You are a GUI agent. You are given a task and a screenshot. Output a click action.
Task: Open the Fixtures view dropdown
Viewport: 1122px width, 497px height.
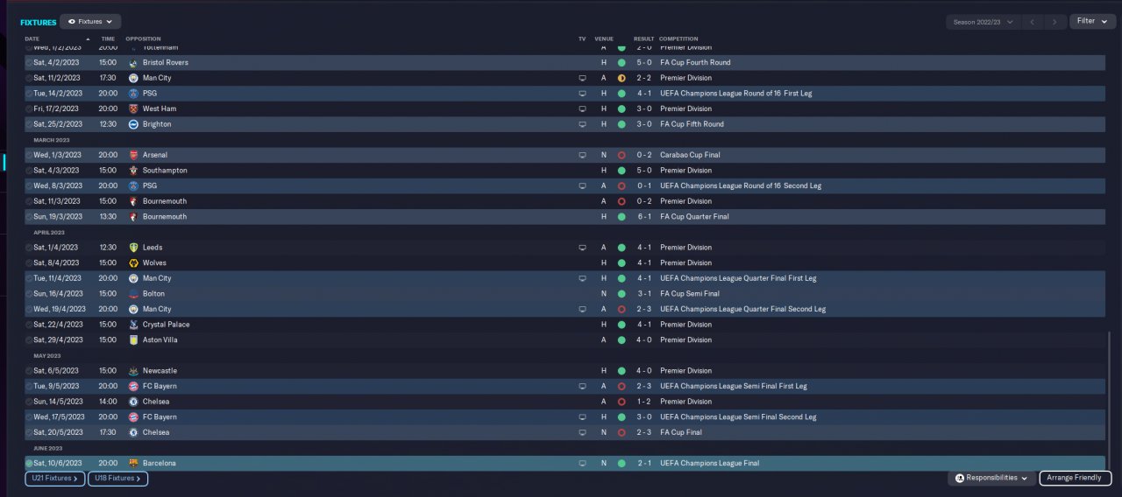[x=91, y=21]
